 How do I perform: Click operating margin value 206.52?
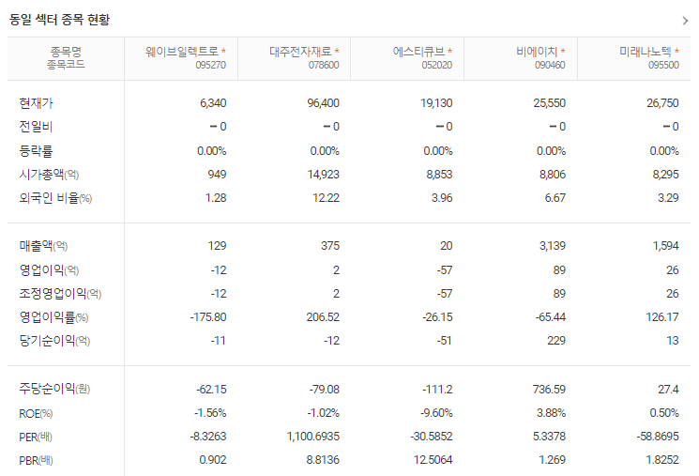(x=323, y=317)
